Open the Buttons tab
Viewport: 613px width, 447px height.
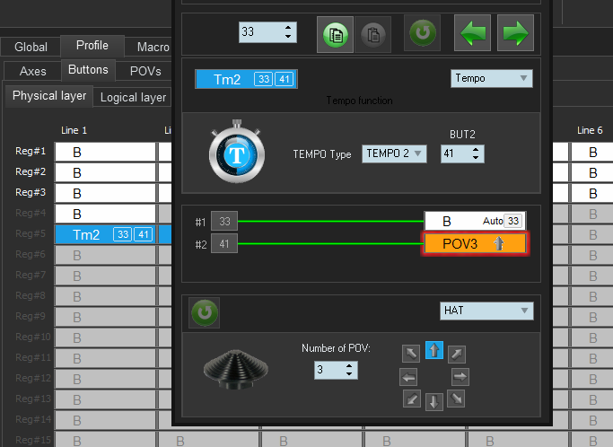tap(88, 70)
